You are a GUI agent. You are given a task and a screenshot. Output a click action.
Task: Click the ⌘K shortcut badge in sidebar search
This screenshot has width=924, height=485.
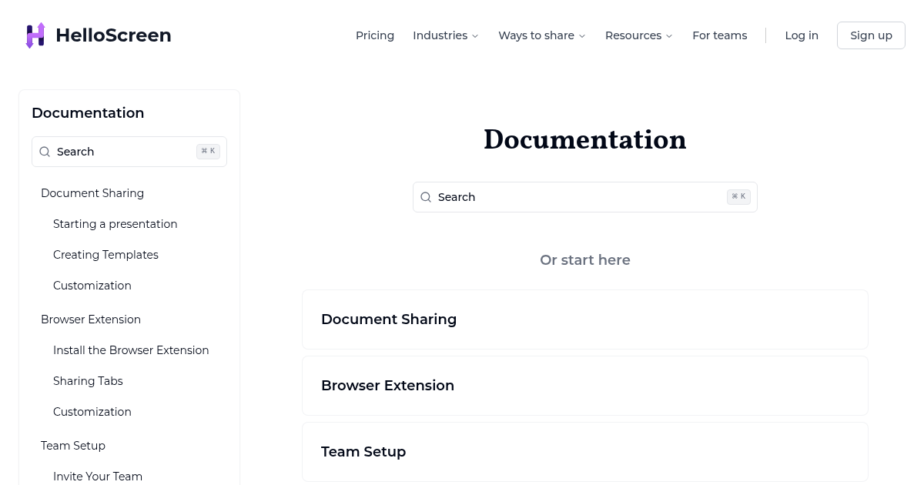click(x=208, y=152)
